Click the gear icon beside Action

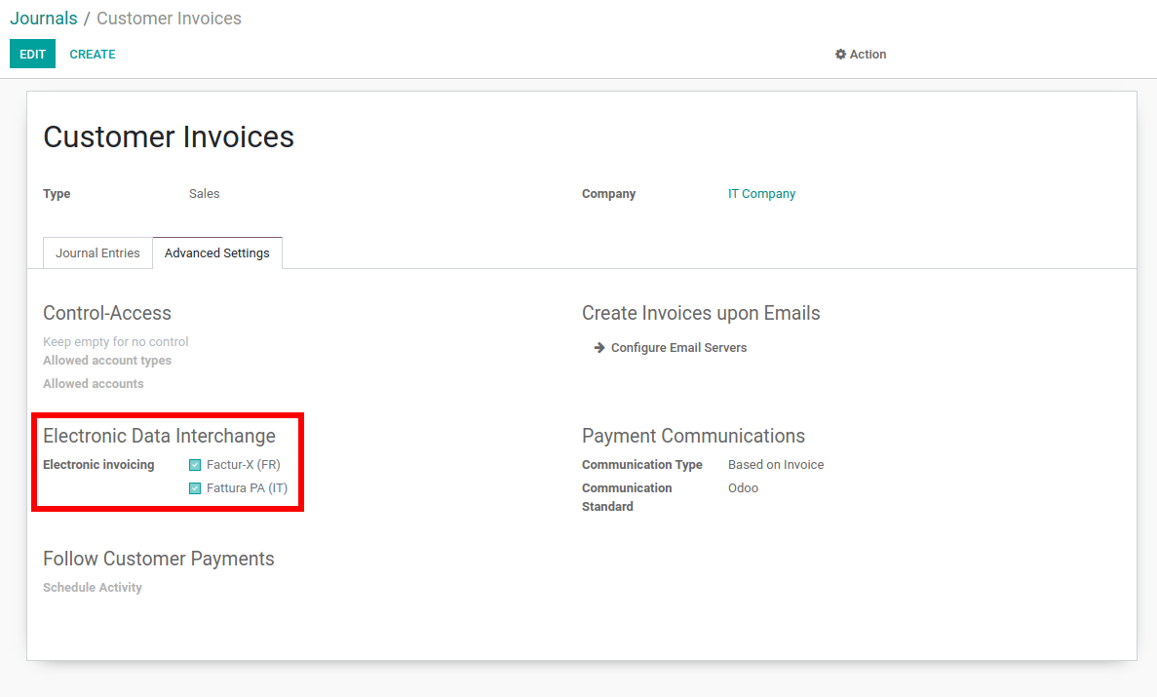click(840, 54)
